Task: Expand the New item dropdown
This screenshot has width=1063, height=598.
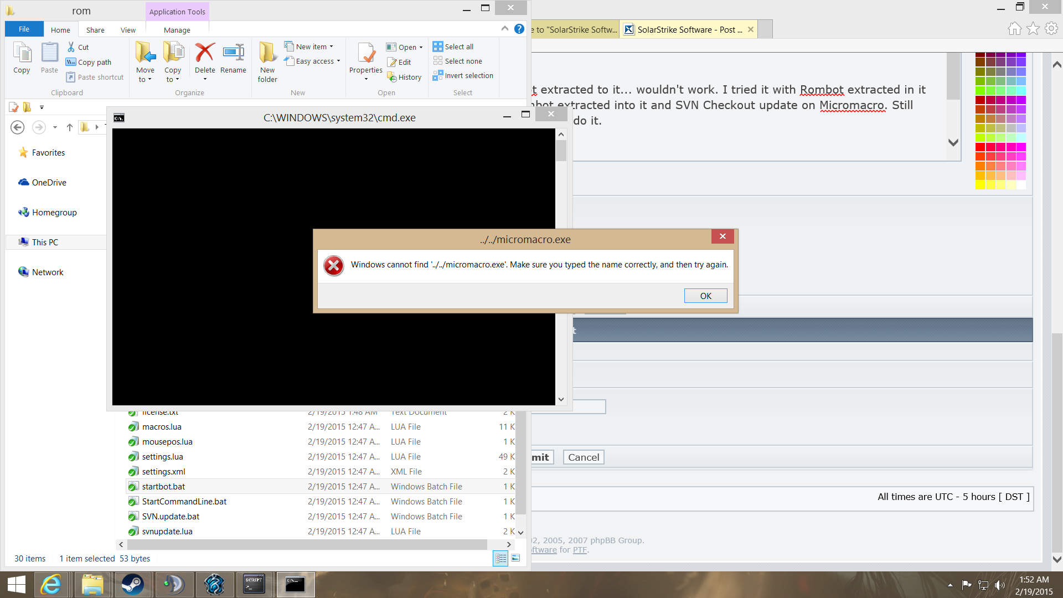Action: point(331,47)
